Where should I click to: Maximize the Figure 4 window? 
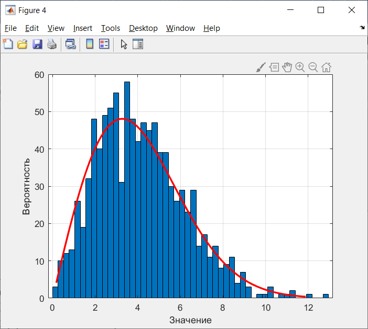click(x=321, y=10)
